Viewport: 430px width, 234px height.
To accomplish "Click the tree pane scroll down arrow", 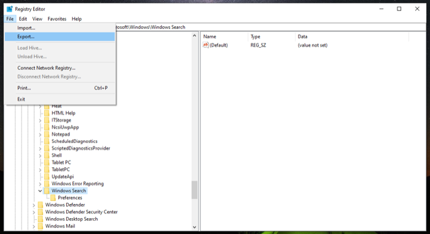I will (x=195, y=227).
